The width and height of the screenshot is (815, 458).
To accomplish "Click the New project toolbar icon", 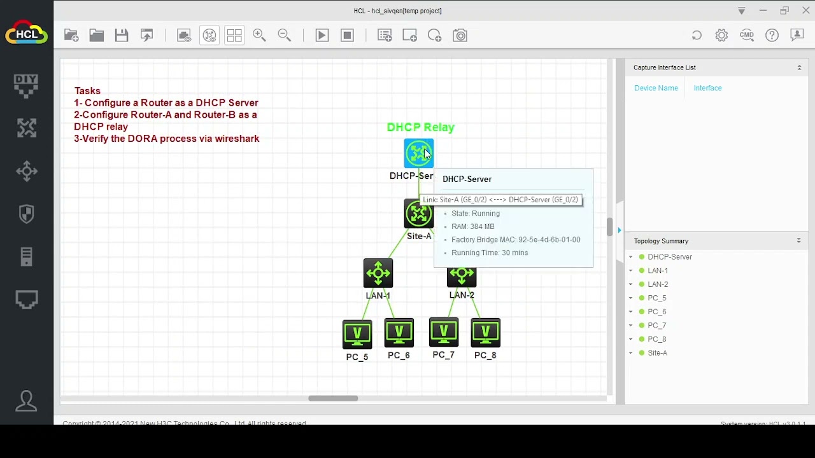I will (x=71, y=36).
